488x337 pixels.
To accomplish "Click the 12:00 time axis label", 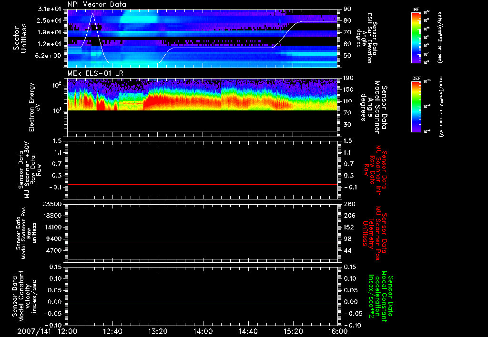I will [68, 331].
